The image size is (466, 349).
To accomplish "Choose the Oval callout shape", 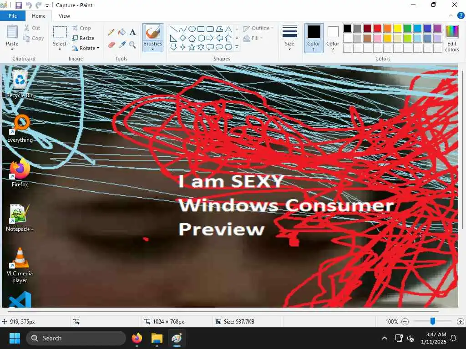I will (x=219, y=47).
